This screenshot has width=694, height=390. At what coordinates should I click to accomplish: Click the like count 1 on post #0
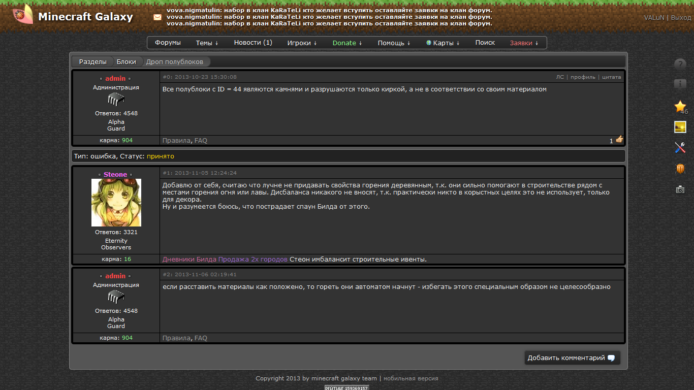coord(611,141)
